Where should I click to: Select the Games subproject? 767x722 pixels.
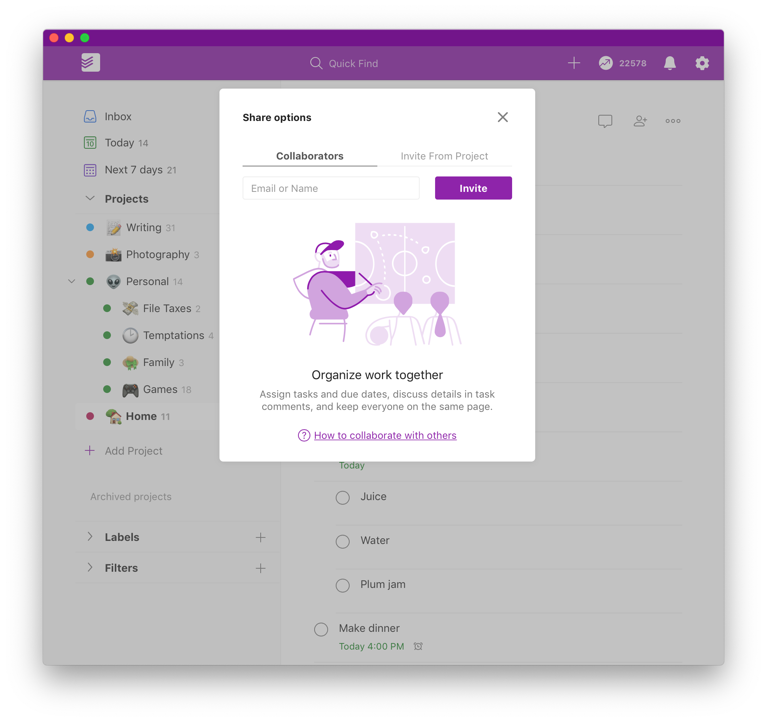[160, 390]
